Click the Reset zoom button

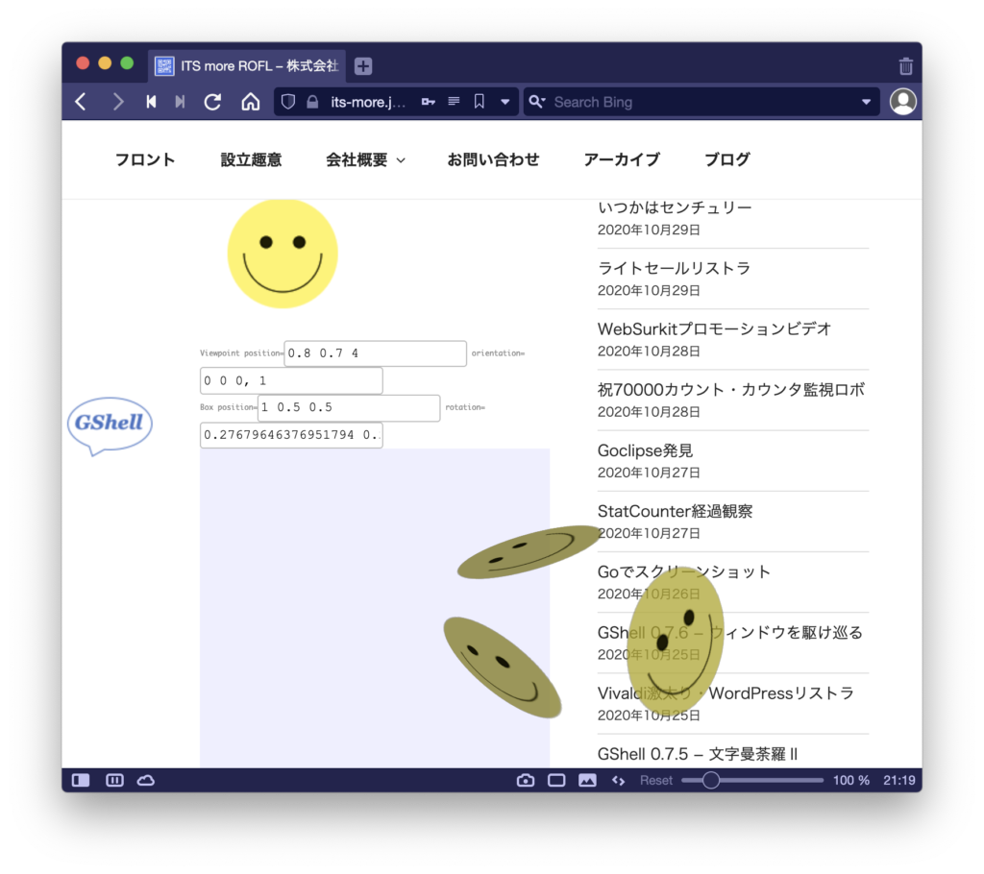[x=656, y=780]
